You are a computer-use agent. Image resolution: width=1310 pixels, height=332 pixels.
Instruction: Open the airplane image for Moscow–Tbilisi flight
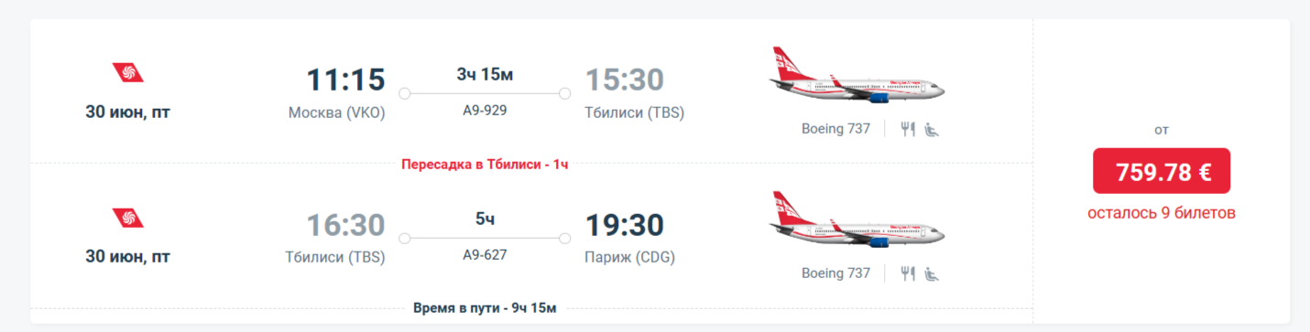click(857, 76)
